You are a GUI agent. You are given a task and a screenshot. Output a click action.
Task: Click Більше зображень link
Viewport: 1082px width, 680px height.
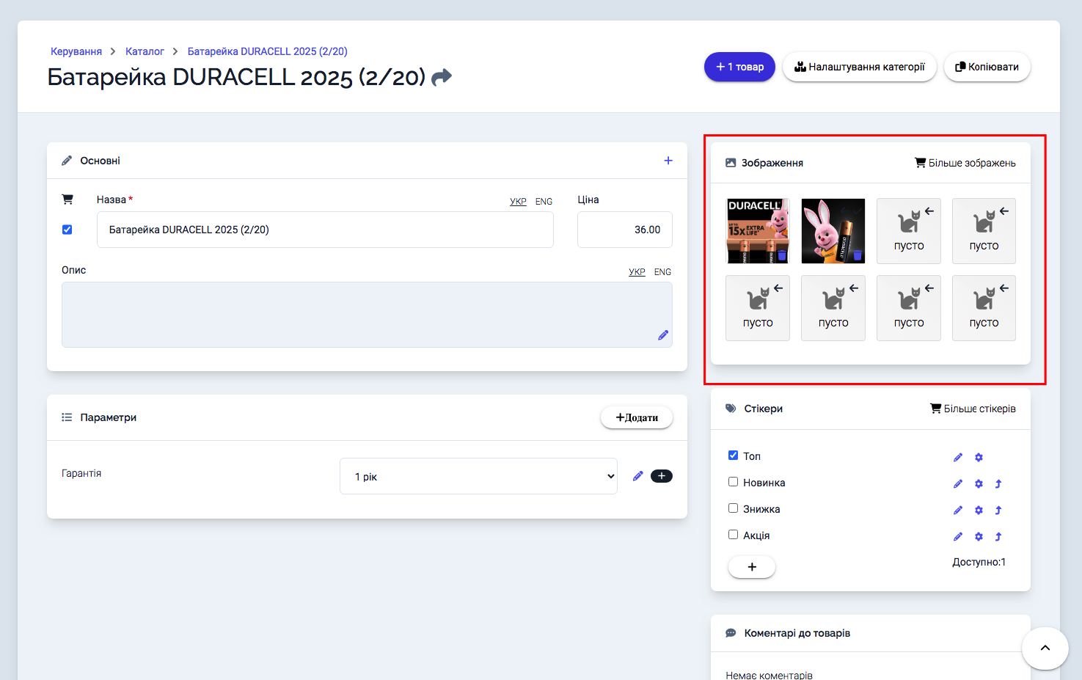[965, 163]
